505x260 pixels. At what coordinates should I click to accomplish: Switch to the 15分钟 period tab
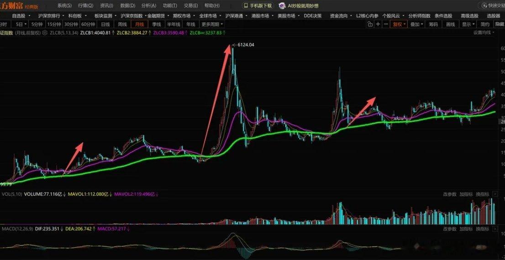[53, 24]
